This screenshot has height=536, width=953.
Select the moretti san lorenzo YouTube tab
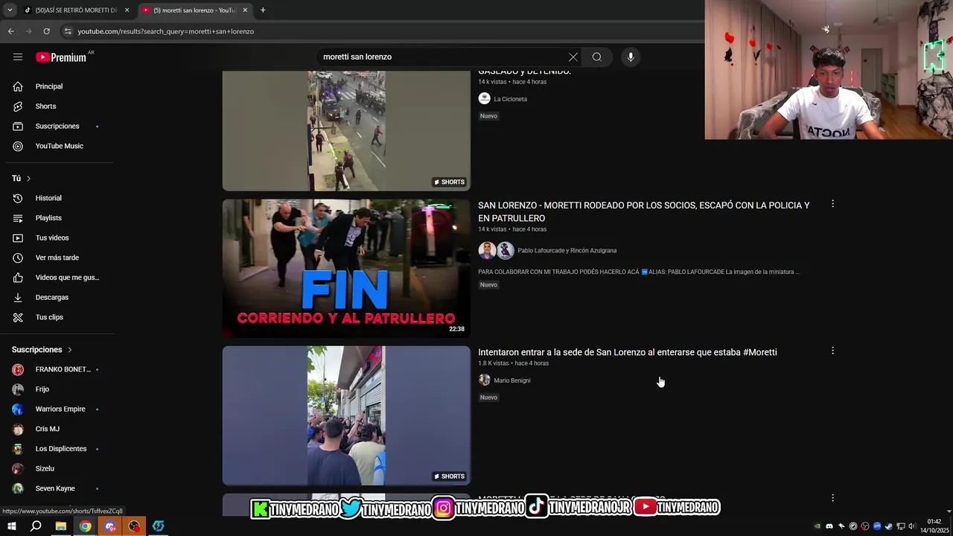(x=194, y=10)
